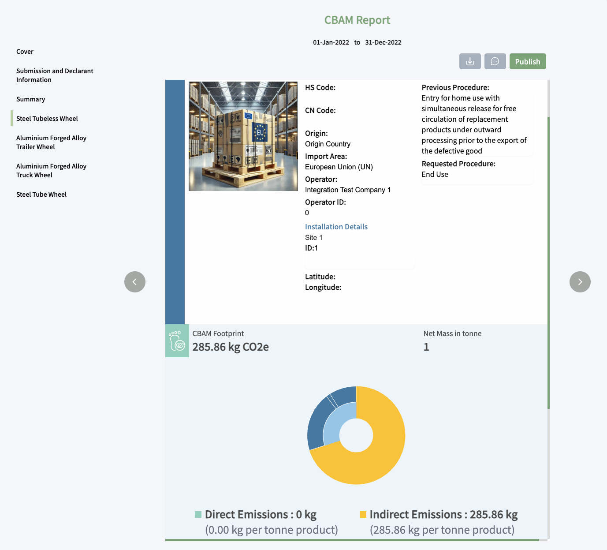Click the Operator ID label
This screenshot has width=607, height=550.
[326, 202]
